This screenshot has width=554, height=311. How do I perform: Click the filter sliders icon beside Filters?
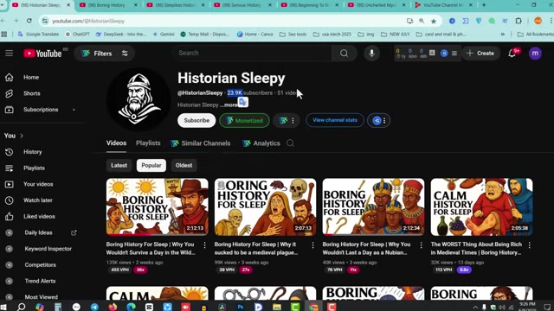125,54
